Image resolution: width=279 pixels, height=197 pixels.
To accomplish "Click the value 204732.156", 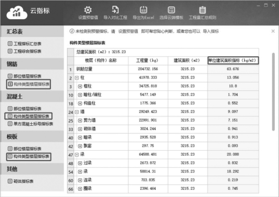I will [x=148, y=69].
